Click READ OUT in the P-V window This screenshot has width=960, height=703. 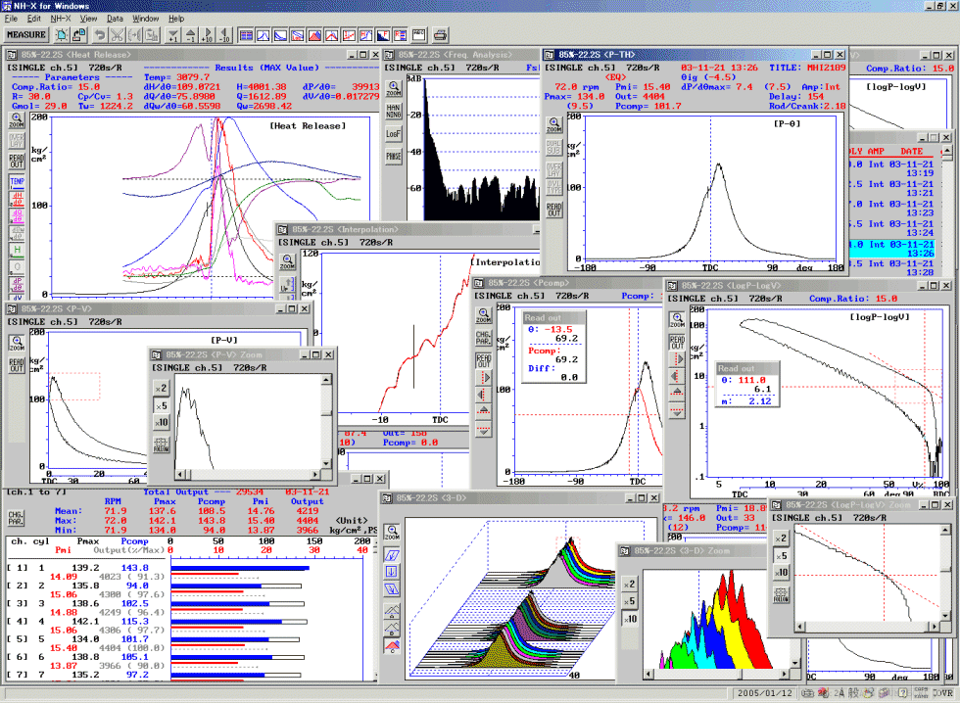pos(17,365)
